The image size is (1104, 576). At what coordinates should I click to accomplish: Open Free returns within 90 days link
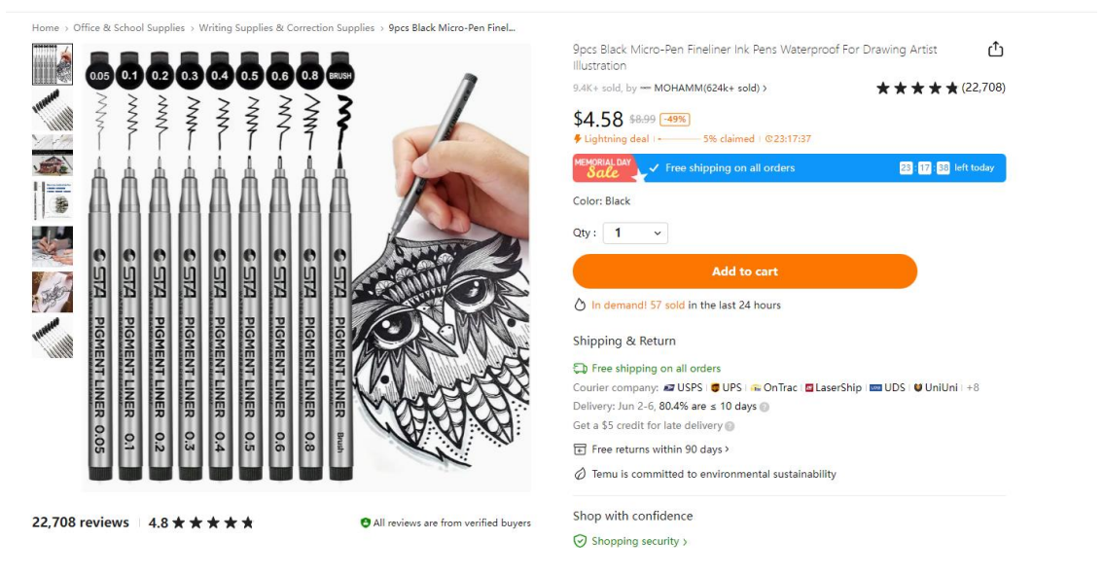tap(659, 450)
